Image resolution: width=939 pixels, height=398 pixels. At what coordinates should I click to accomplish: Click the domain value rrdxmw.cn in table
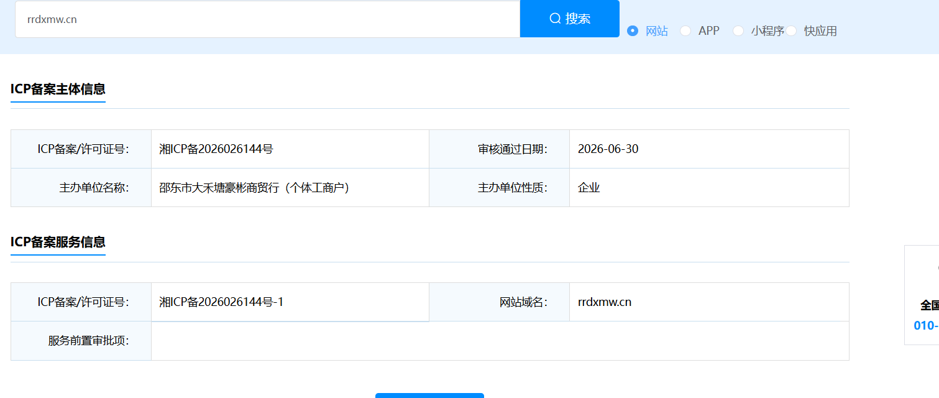604,302
